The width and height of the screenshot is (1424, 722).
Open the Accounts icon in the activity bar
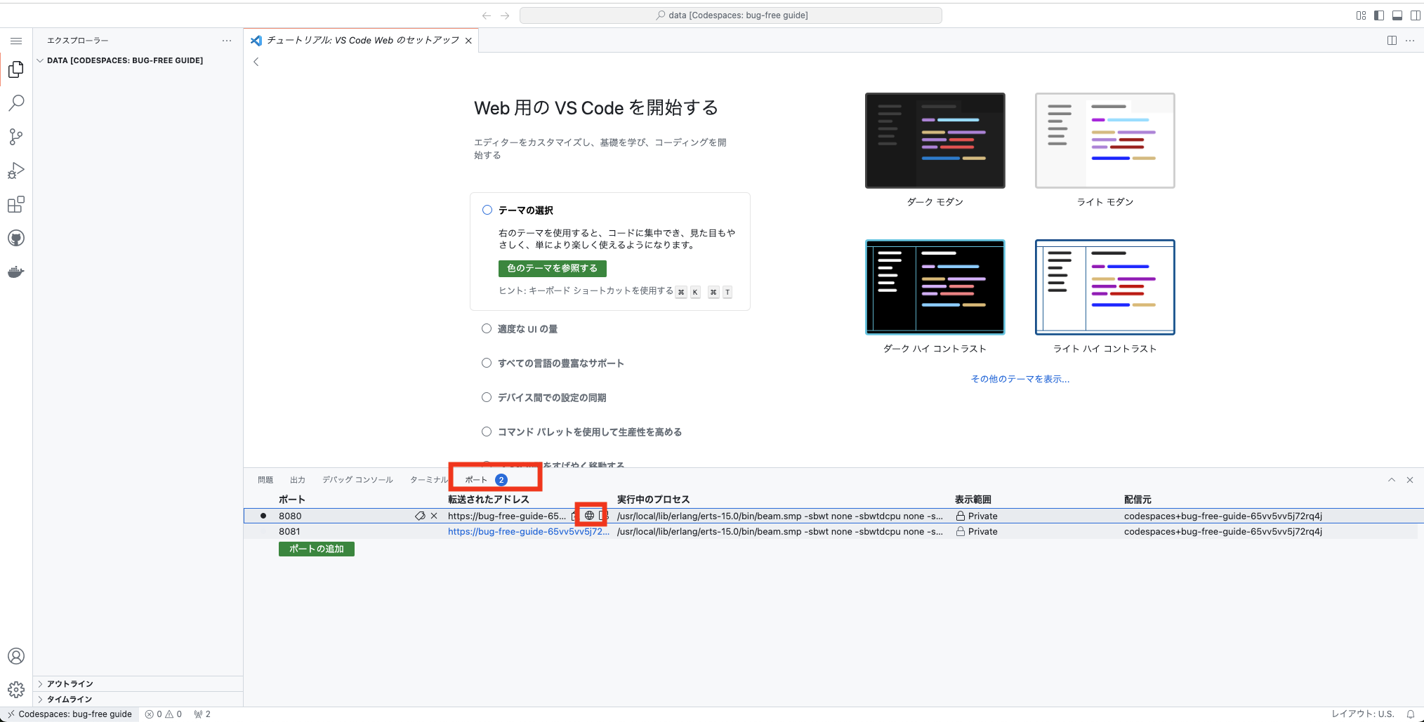click(x=16, y=656)
